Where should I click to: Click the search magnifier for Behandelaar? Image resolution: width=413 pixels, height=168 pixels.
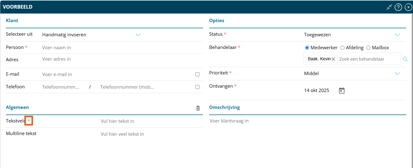coord(405,59)
